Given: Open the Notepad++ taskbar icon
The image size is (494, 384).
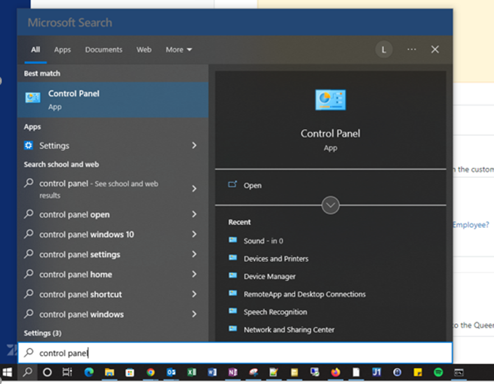Looking at the screenshot, I should coord(274,372).
